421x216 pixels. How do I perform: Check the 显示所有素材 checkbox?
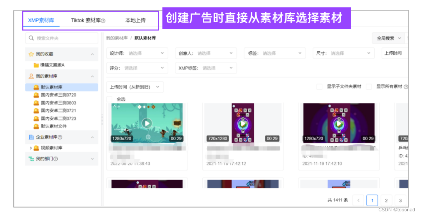coord(369,87)
